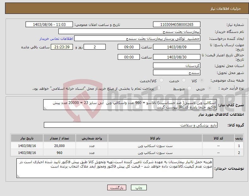Viewport: 249px width, 196px height.
Task: Select the خدمت radio button
Action: (x=184, y=80)
